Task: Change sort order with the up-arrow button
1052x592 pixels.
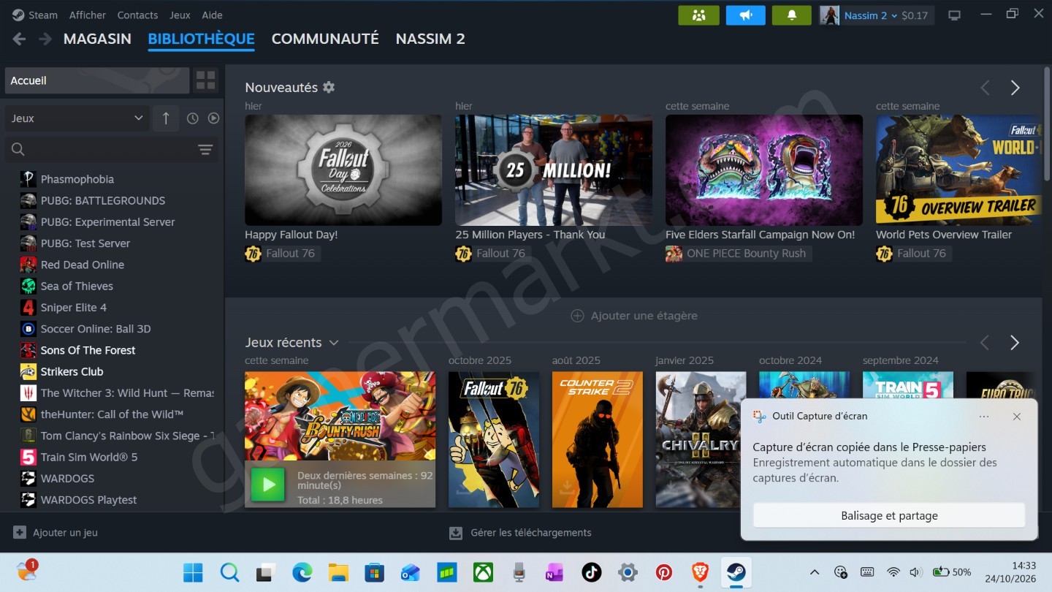Action: click(166, 118)
